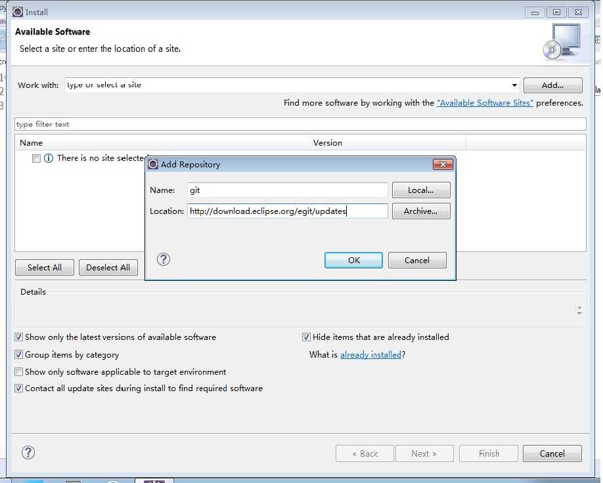Screen dimensions: 603x483
Task: Click the Name column header
Action: [x=162, y=142]
